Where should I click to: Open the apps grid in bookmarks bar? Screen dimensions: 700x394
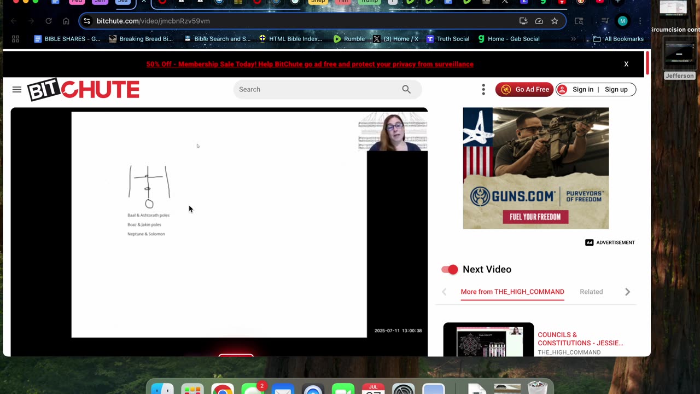click(15, 39)
